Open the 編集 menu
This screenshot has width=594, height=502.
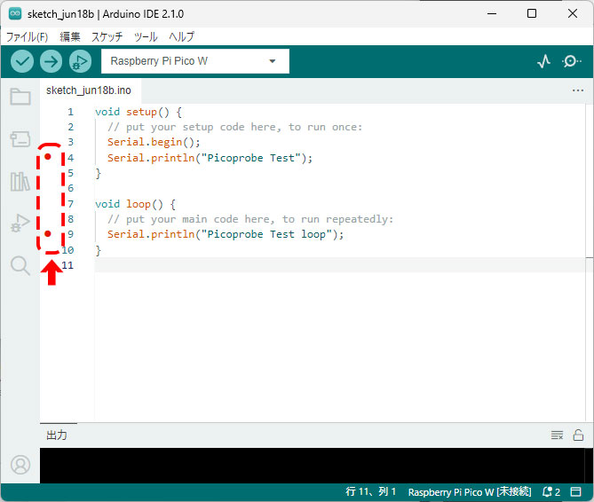pos(70,36)
